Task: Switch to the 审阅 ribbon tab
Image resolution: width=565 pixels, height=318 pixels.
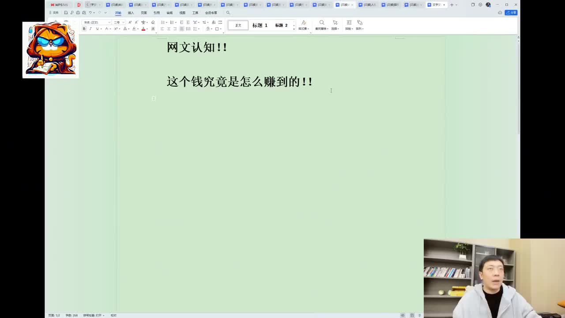Action: pos(169,13)
